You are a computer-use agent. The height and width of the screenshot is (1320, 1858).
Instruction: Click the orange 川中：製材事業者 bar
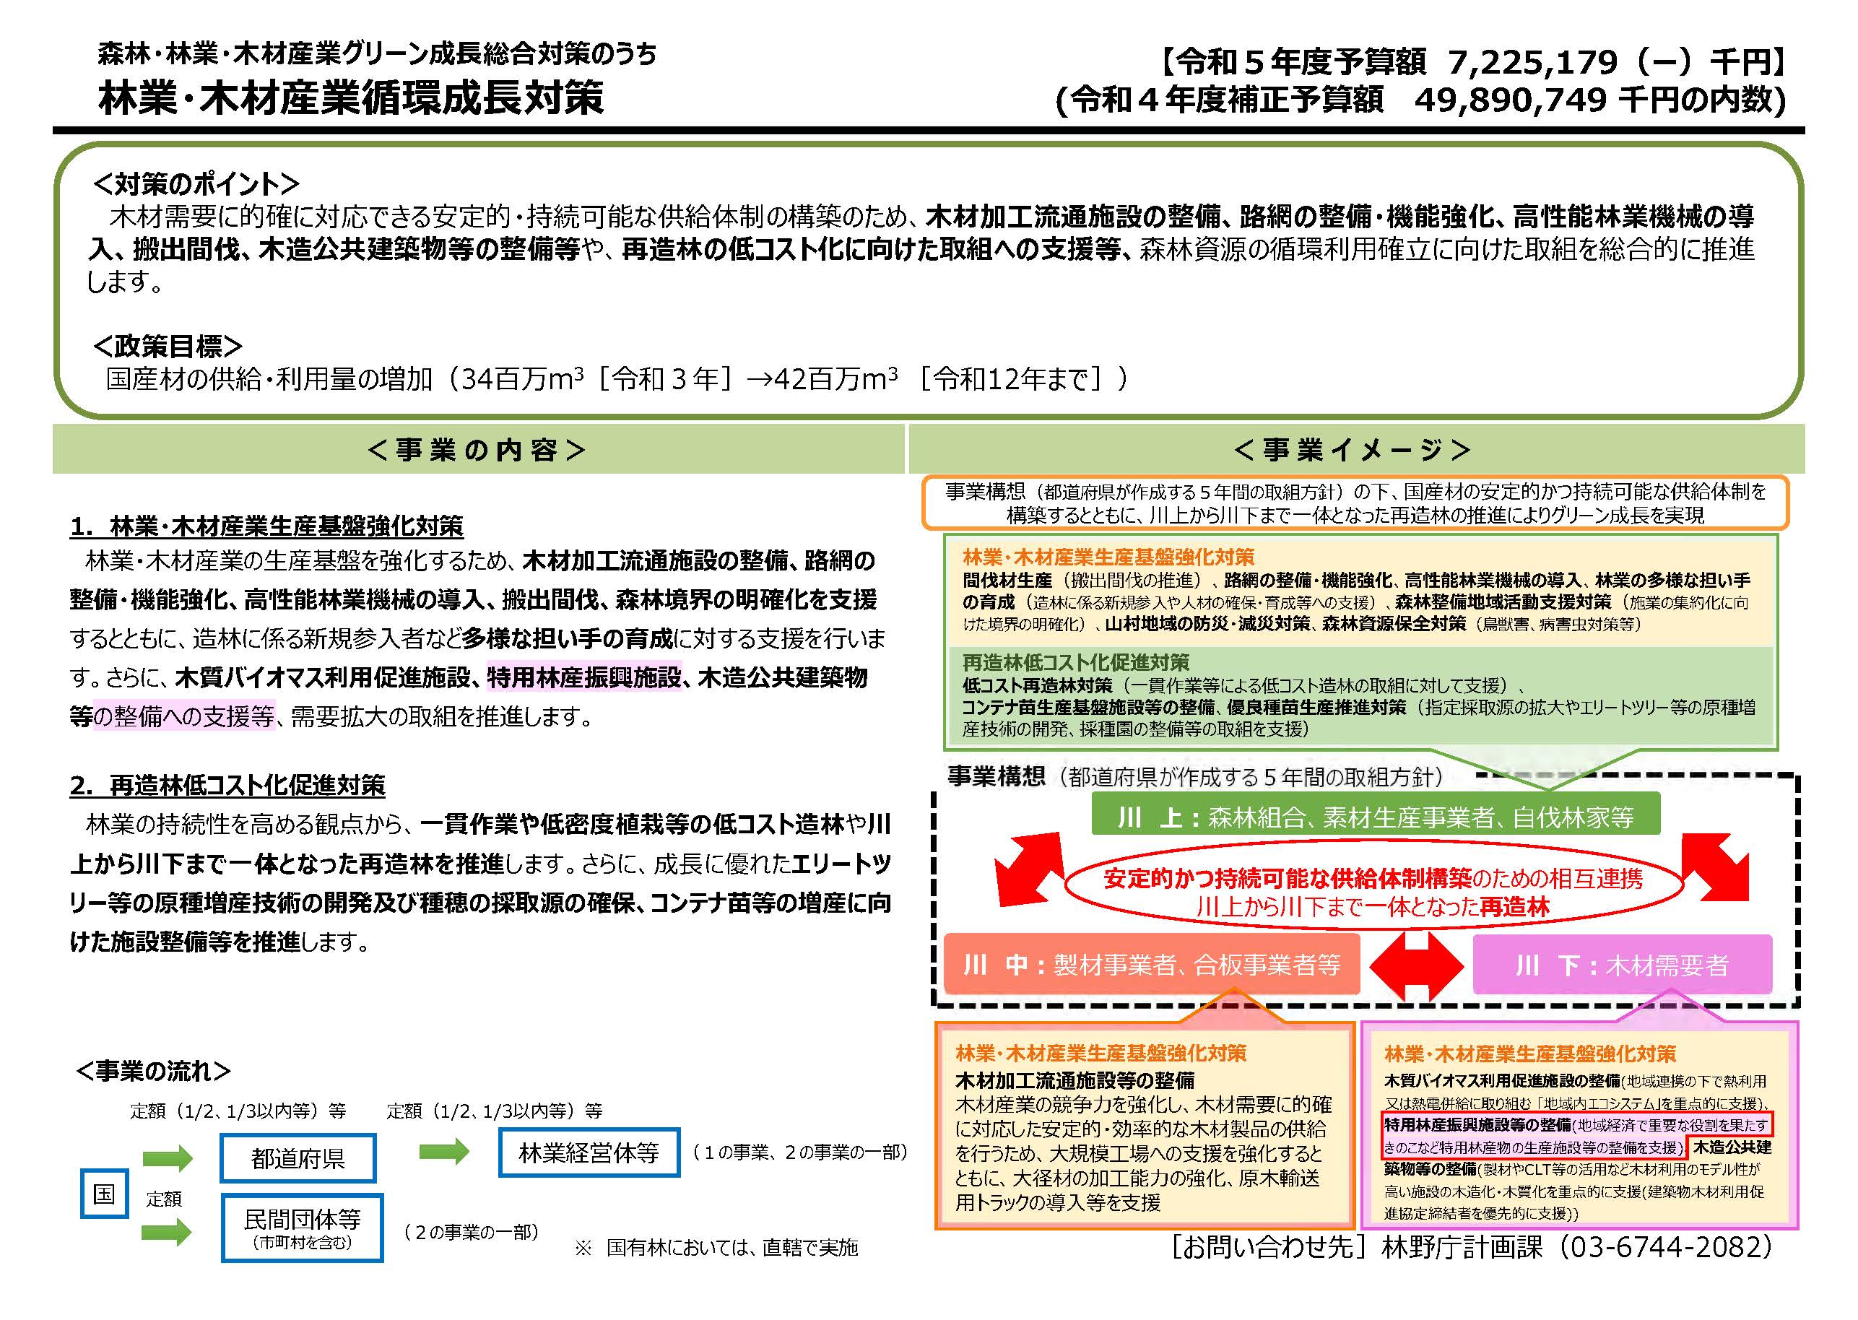(x=1151, y=964)
